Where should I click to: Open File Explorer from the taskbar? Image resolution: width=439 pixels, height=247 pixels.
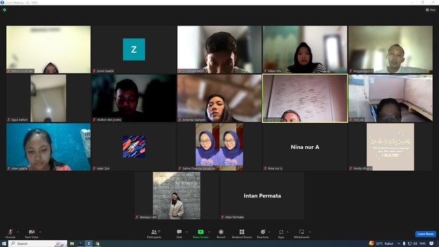tap(72, 244)
